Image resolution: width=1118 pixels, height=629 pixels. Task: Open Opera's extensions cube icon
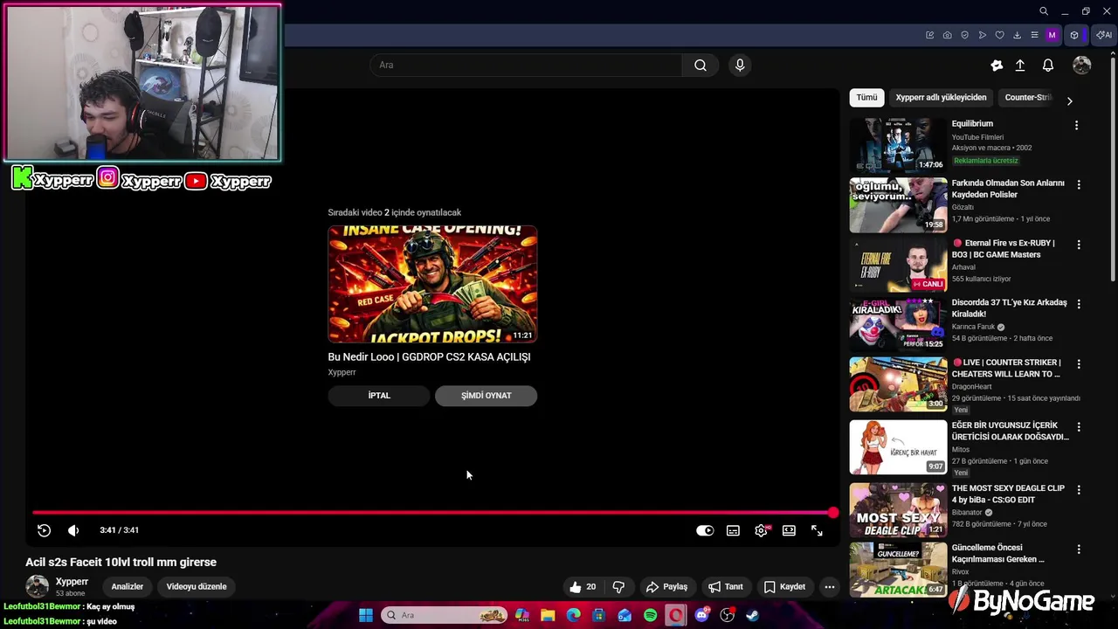coord(1074,35)
